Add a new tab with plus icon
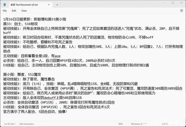The image size is (186, 127). (57, 5)
